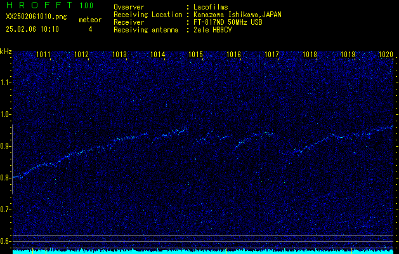This screenshot has height=254, width=399.
Task: Select the 2ele HB9CV antenna text
Action: pyautogui.click(x=213, y=30)
